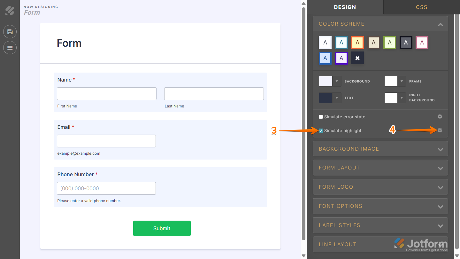The width and height of the screenshot is (460, 259).
Task: Open the BACKGROUND color dropdown
Action: click(337, 81)
